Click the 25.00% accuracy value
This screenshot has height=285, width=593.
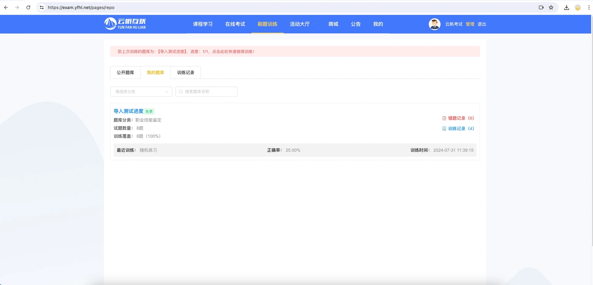293,150
